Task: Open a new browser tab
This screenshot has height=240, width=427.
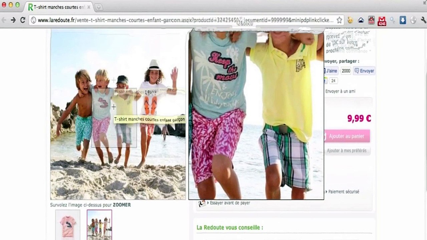Action: [99, 7]
